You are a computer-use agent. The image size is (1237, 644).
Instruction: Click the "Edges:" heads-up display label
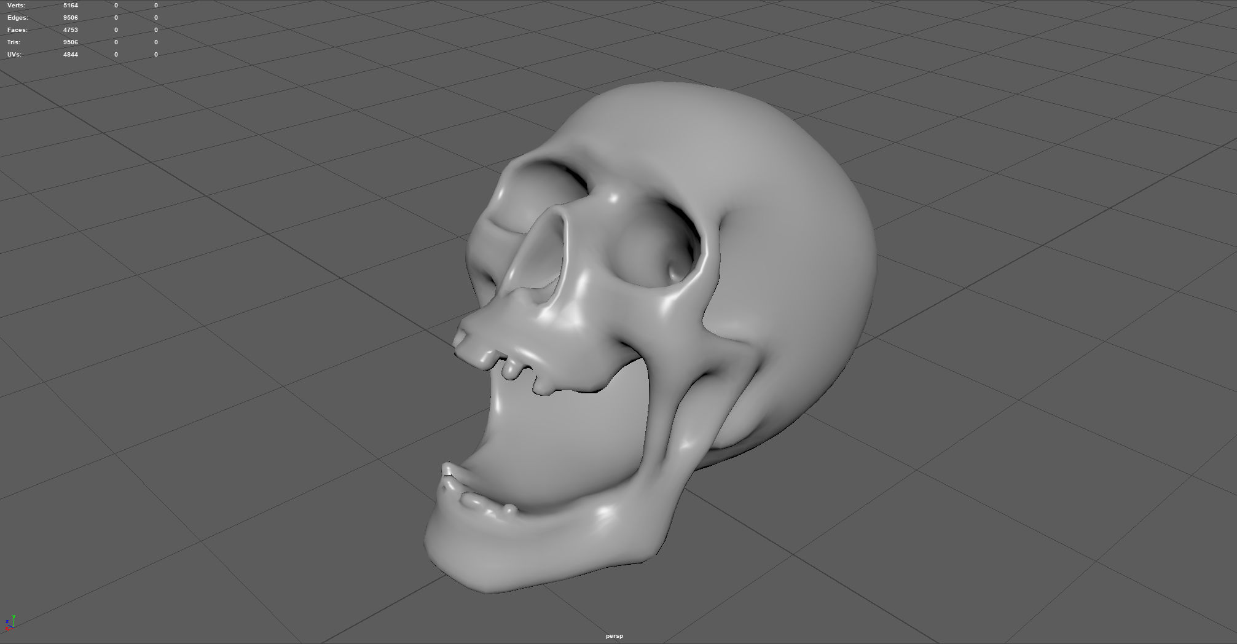(x=18, y=17)
